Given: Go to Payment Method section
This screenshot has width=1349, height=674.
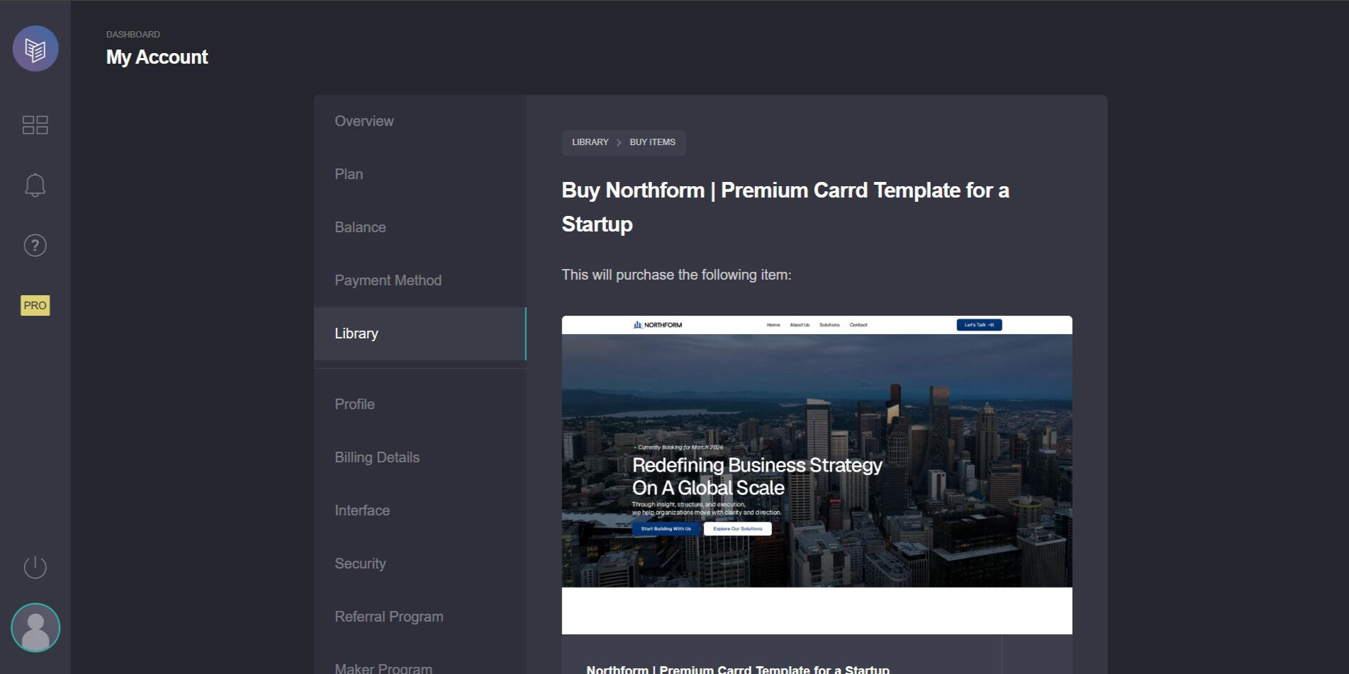Looking at the screenshot, I should tap(420, 280).
